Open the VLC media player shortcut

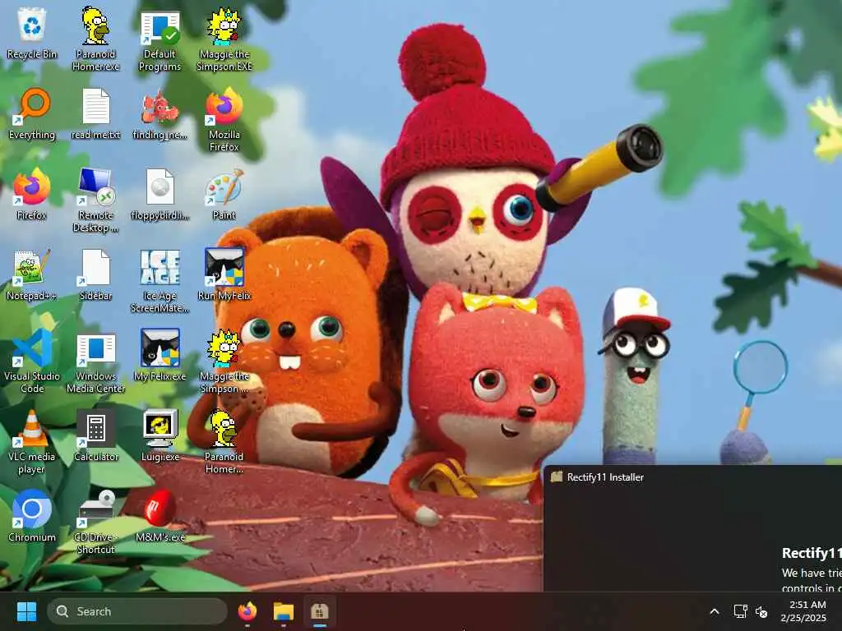pyautogui.click(x=32, y=441)
